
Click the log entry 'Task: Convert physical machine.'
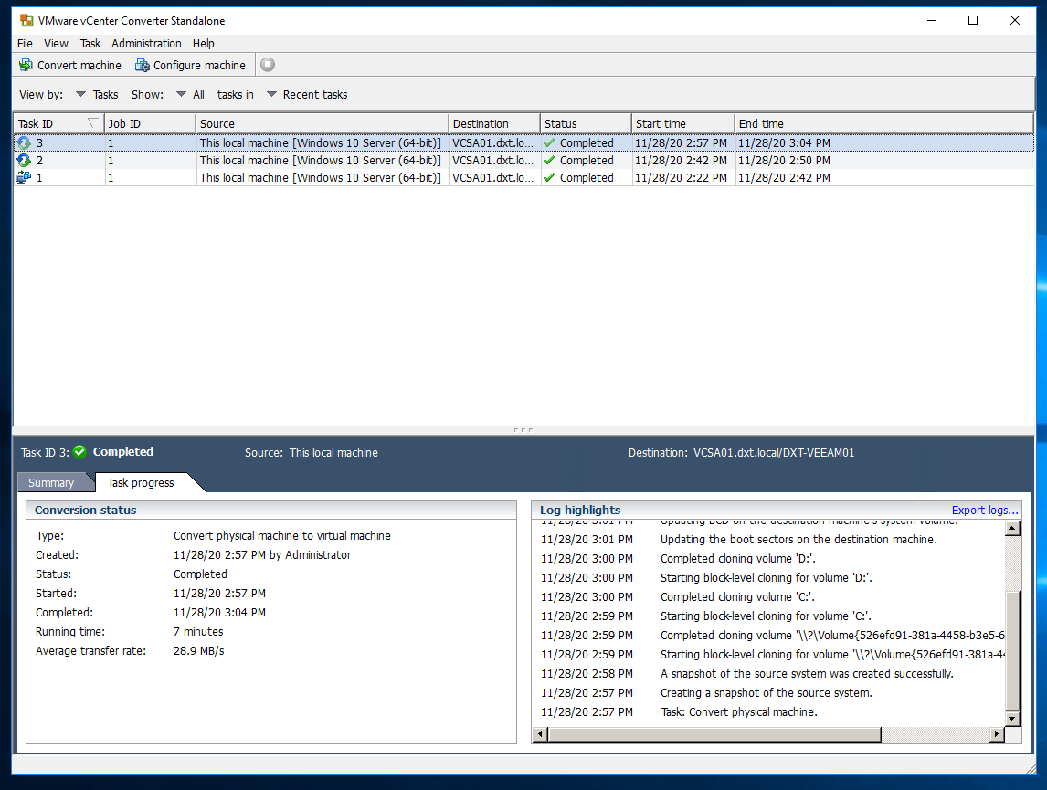739,712
